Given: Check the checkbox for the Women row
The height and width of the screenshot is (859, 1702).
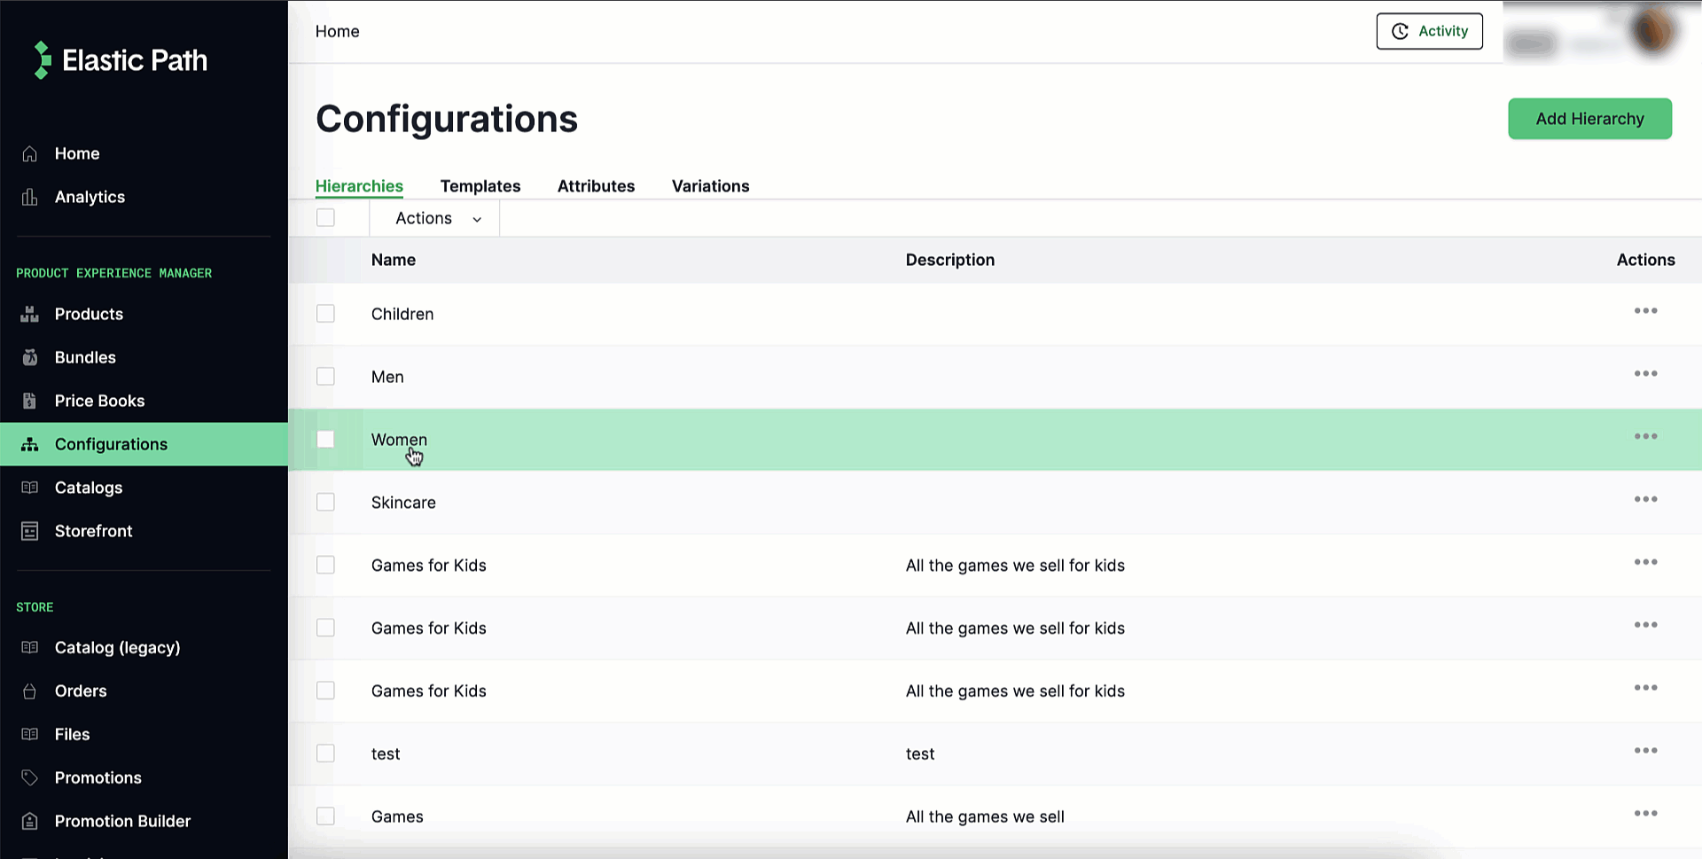Looking at the screenshot, I should [x=325, y=439].
